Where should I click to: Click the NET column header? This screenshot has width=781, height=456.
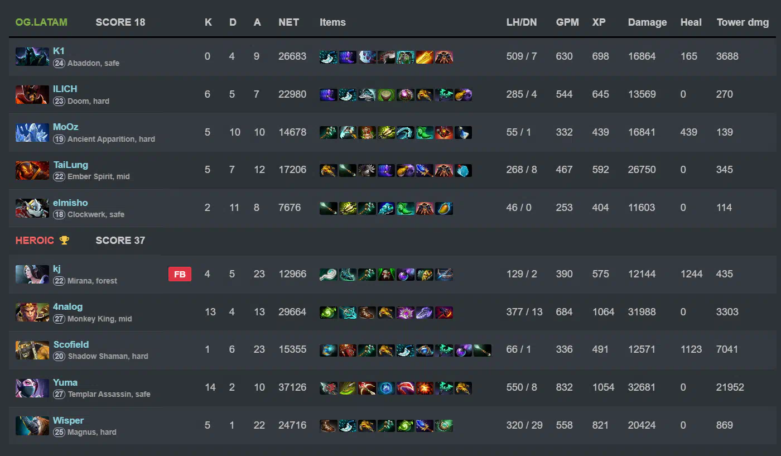point(288,22)
